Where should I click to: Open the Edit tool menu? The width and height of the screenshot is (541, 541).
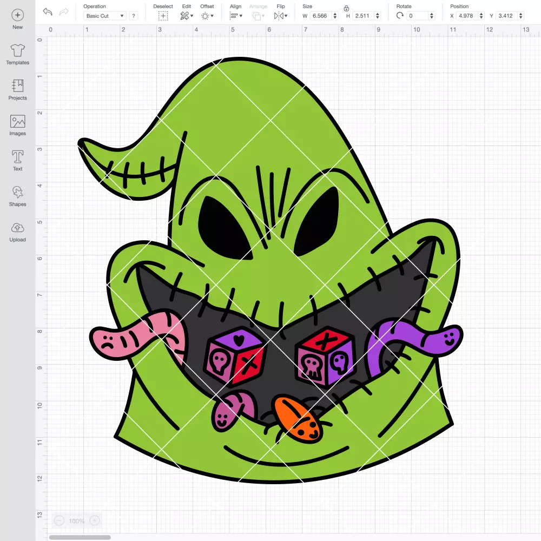coord(187,16)
